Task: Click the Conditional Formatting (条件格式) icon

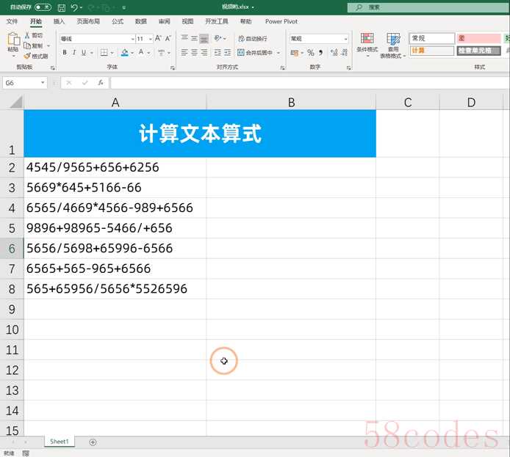Action: [367, 43]
